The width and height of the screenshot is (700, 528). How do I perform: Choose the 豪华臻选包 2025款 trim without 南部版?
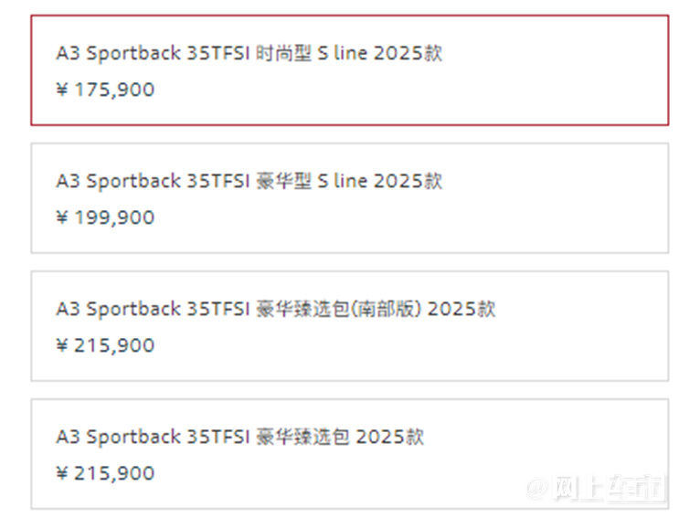350,454
